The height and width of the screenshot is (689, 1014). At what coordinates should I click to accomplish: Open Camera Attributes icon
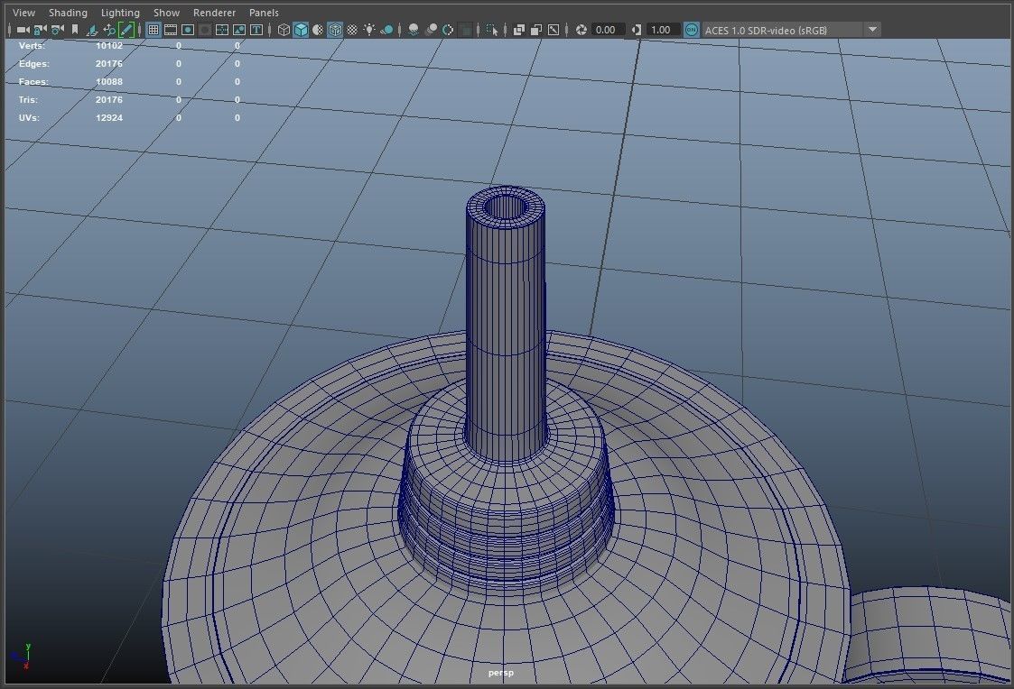click(x=58, y=30)
